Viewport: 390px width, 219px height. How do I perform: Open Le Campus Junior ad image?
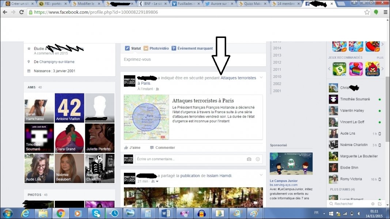291,164
